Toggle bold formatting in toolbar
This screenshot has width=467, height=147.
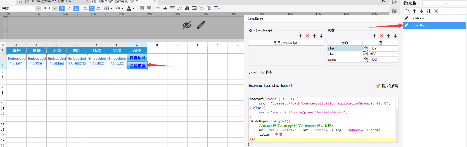62,8
